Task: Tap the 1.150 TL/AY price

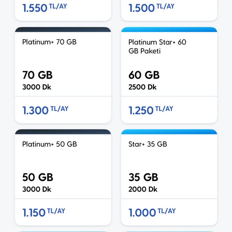Action: pyautogui.click(x=43, y=212)
